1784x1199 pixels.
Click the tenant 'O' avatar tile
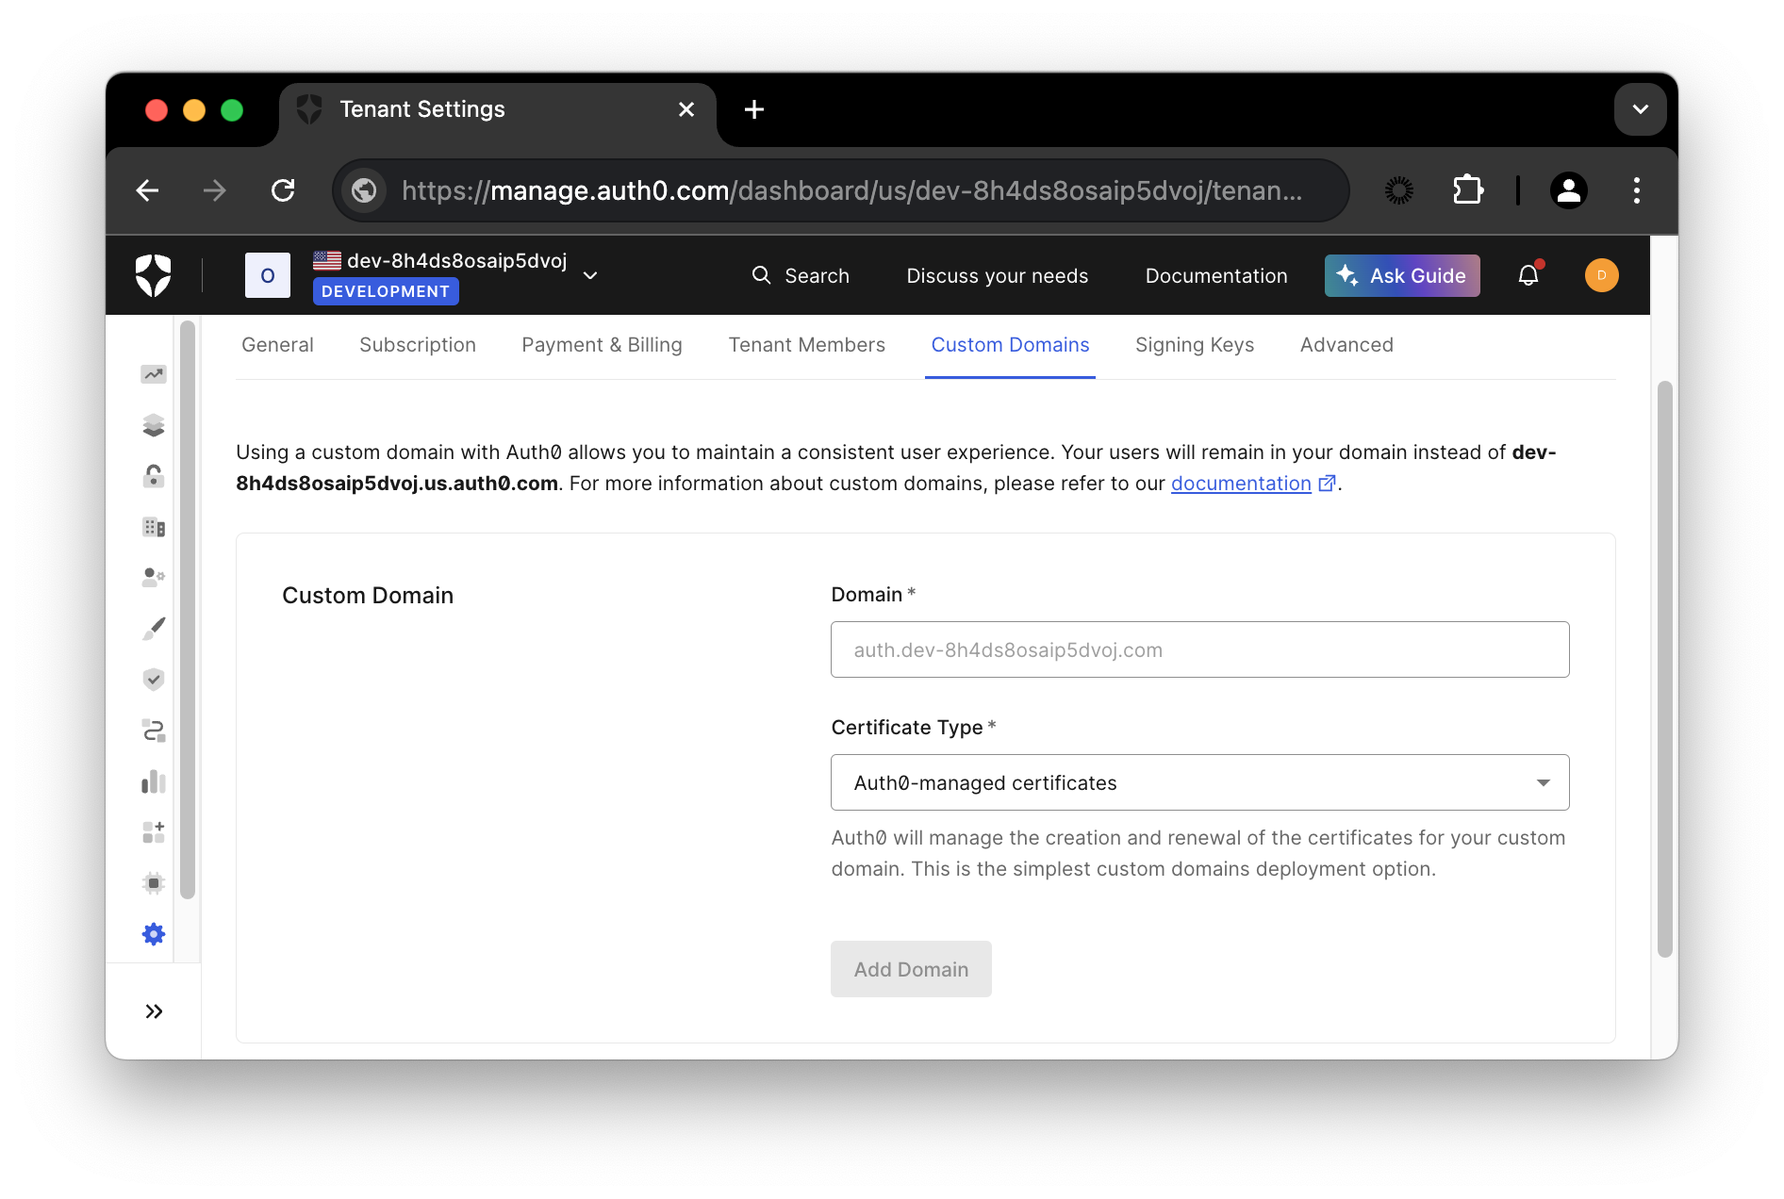click(268, 275)
